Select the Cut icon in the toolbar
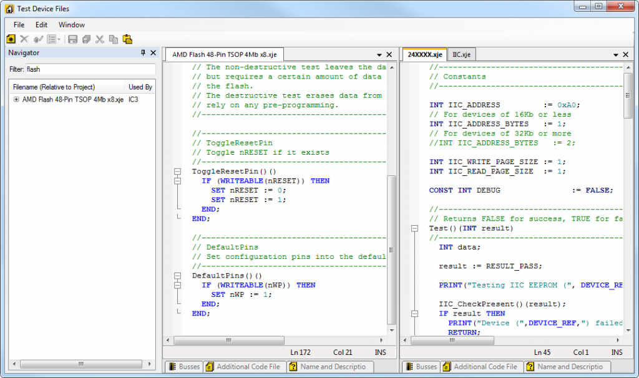639x378 pixels. pyautogui.click(x=100, y=39)
